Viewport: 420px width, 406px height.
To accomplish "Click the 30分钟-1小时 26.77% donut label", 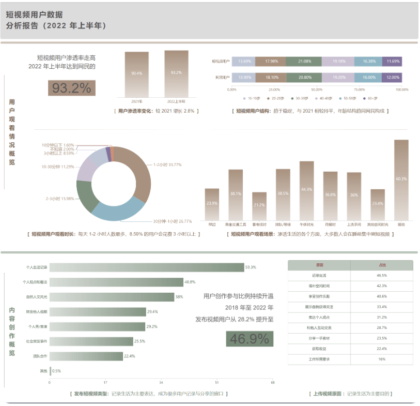I will 173,221.
